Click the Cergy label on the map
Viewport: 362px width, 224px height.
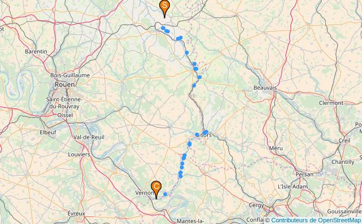pos(256,205)
